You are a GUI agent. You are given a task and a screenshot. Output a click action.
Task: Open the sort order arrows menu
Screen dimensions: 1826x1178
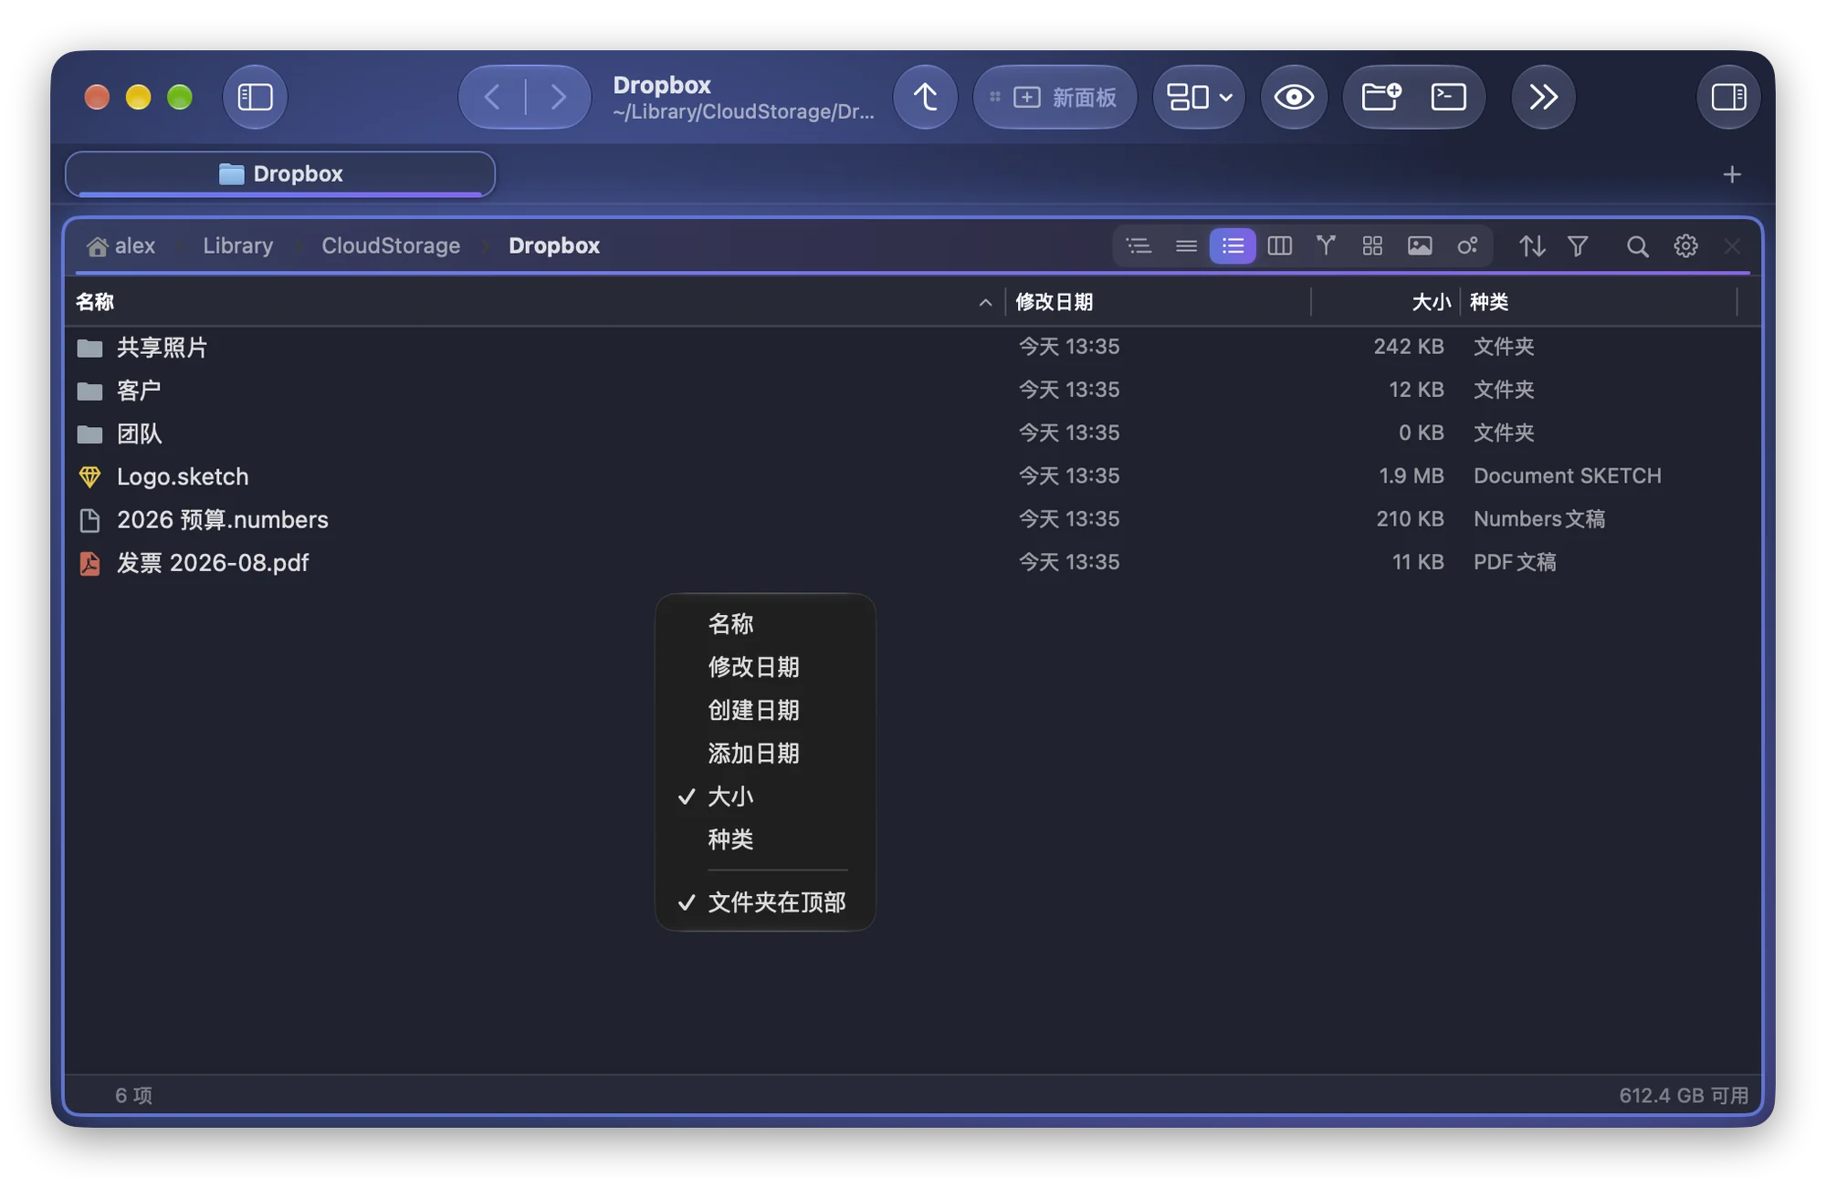click(1532, 245)
